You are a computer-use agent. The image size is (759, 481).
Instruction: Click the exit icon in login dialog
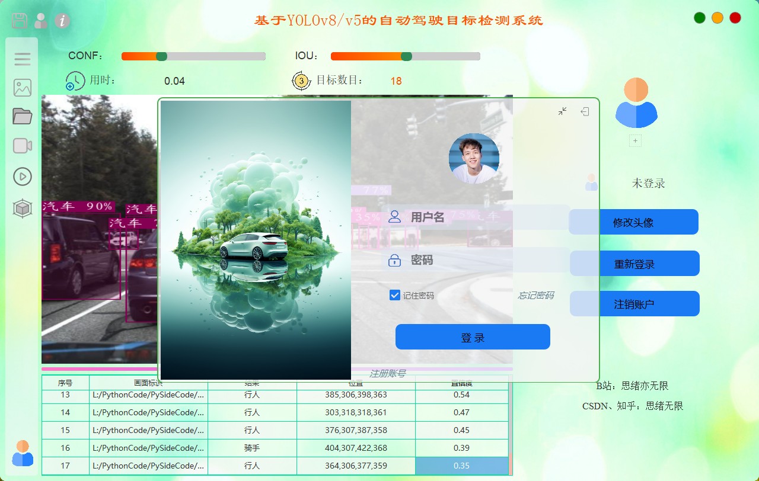click(585, 111)
